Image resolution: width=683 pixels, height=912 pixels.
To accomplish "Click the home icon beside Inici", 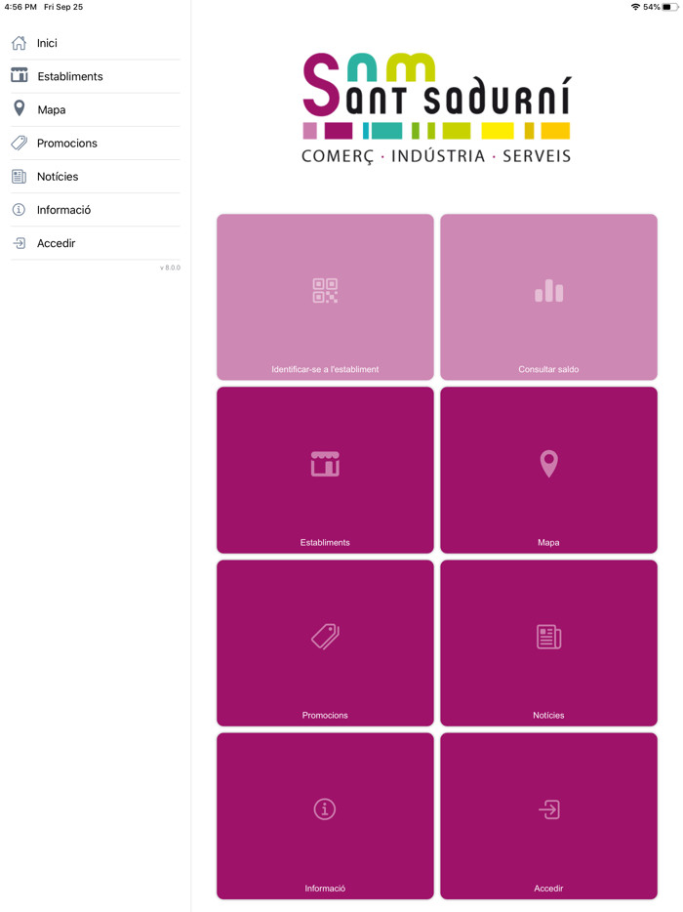I will [x=20, y=43].
